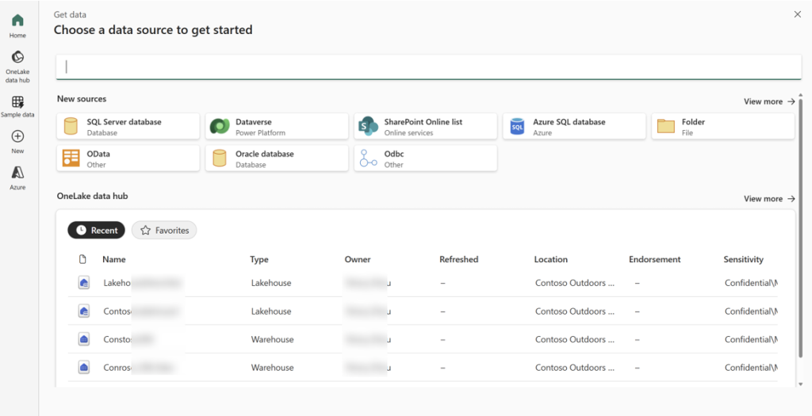Click the file icon column header

82,259
